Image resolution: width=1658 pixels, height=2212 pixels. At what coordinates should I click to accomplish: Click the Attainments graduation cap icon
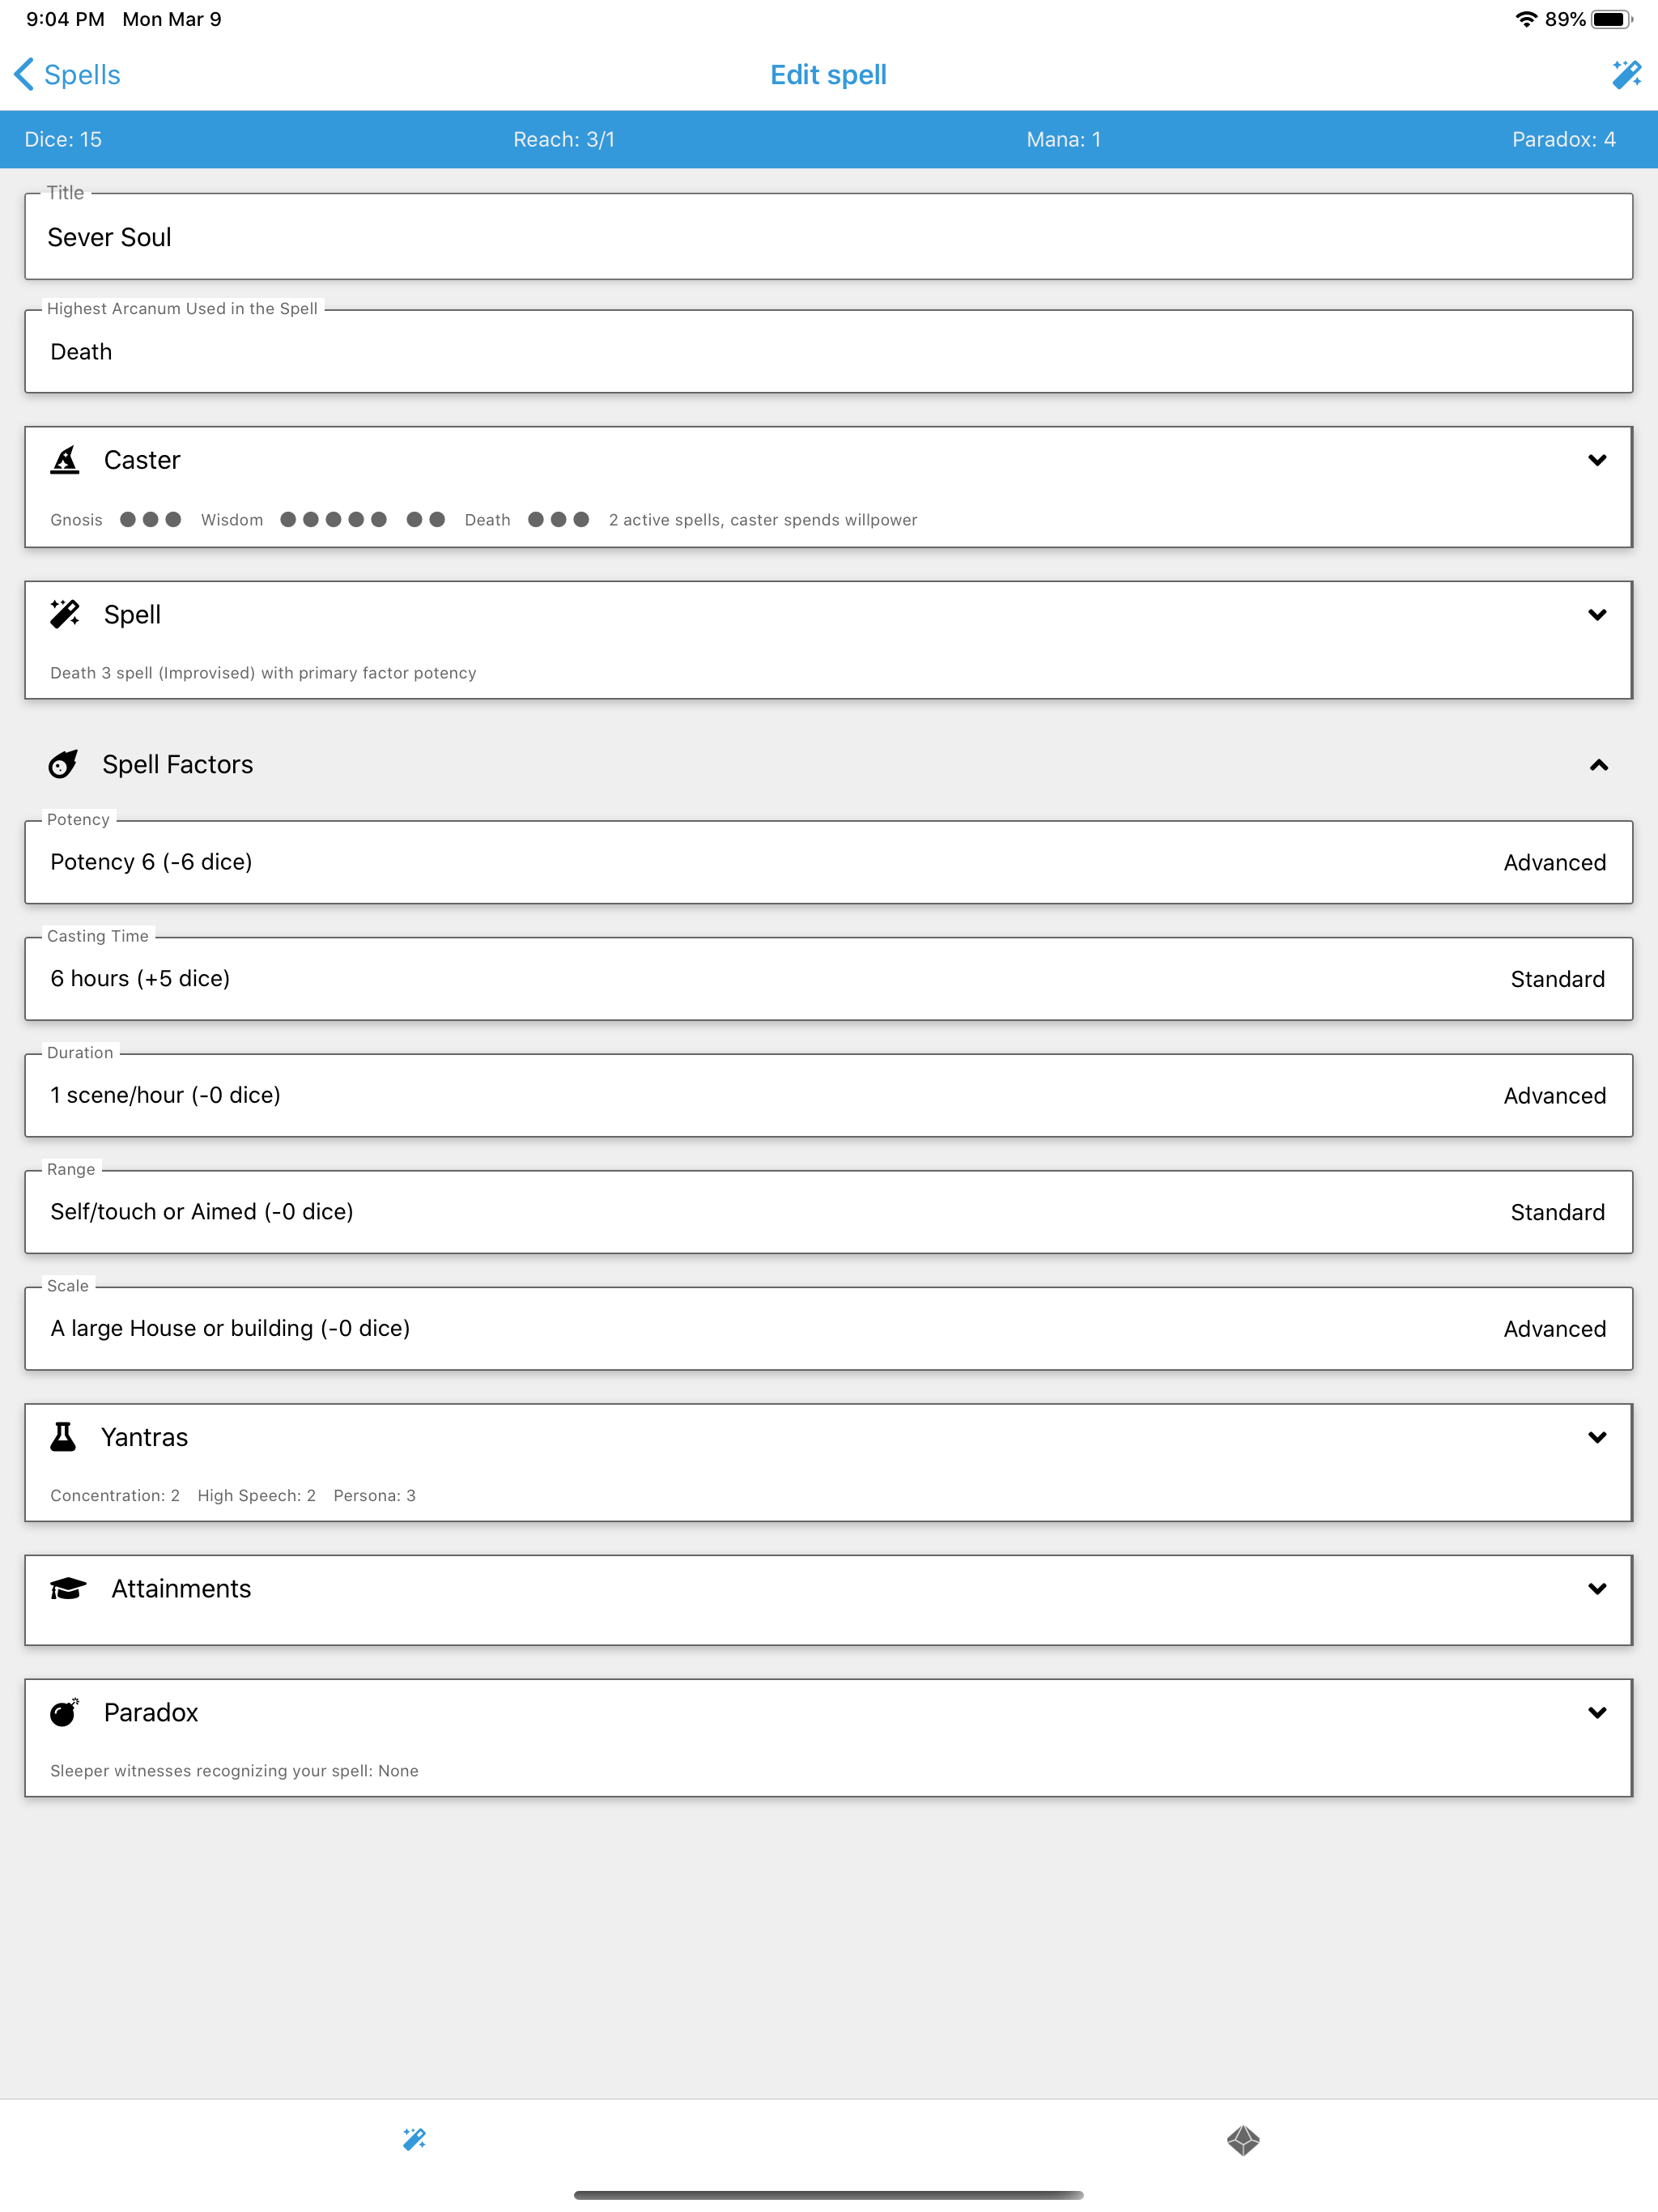[68, 1588]
